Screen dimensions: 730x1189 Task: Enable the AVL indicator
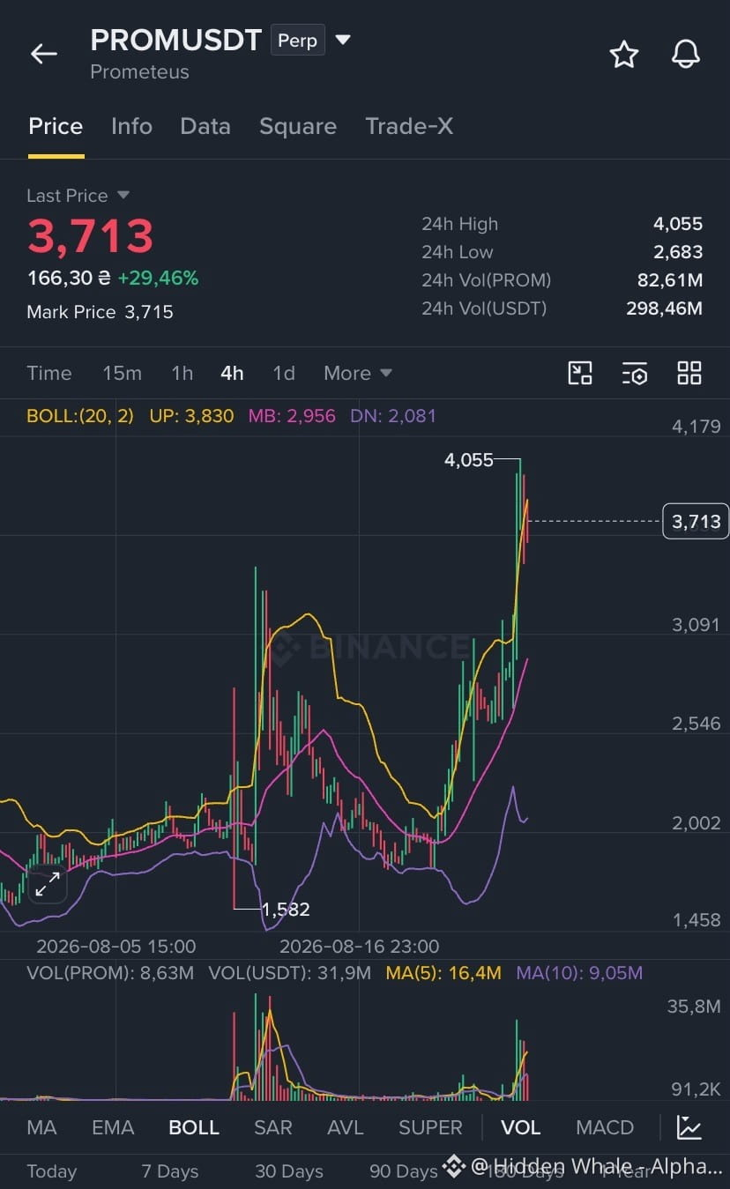click(346, 1127)
